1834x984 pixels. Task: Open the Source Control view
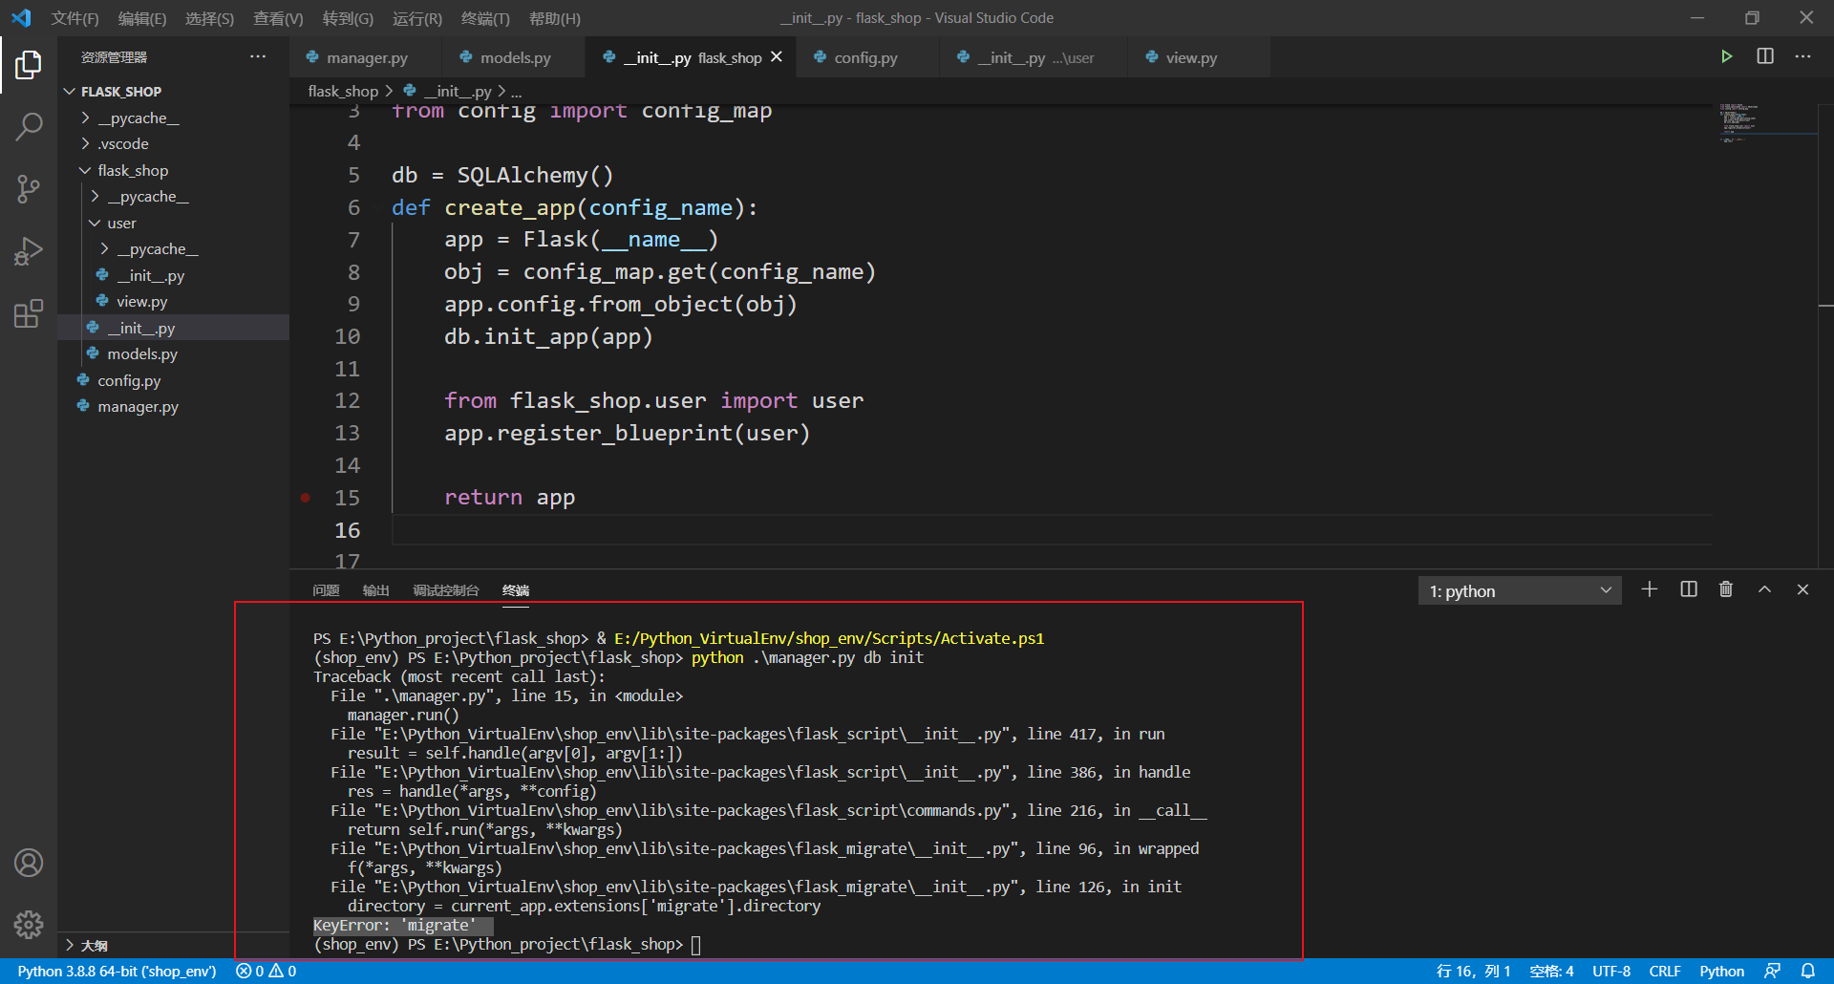click(x=29, y=188)
